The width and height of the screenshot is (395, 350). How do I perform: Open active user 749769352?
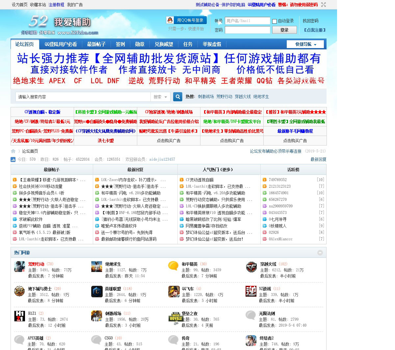click(x=278, y=180)
